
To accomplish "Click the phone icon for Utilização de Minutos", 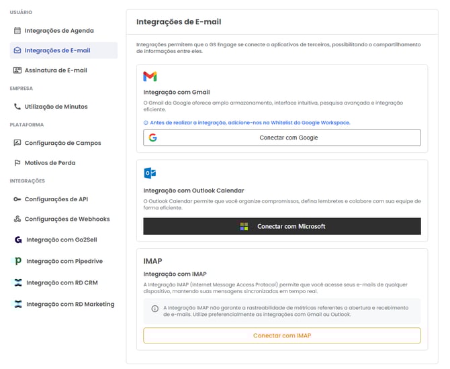I will pyautogui.click(x=17, y=107).
